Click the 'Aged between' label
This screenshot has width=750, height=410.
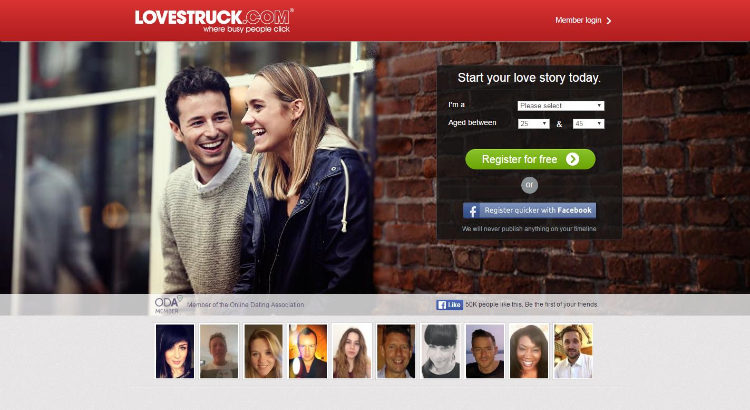pos(472,122)
